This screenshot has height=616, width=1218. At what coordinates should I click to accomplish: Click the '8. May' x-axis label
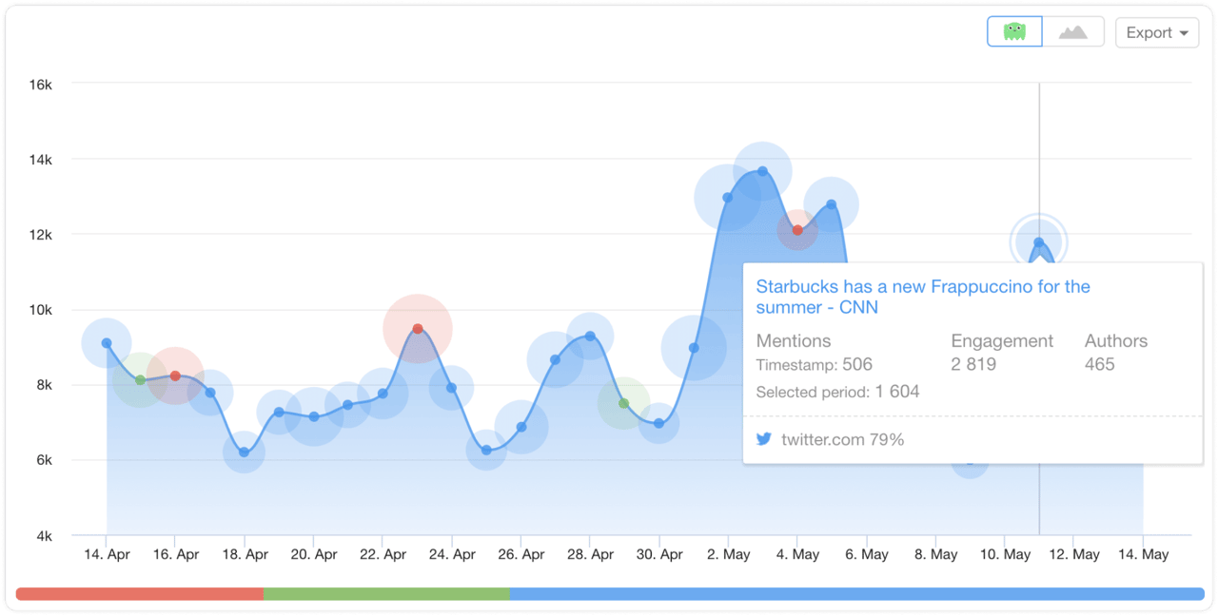935,554
